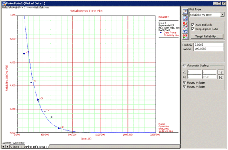
Task: Minimize the Folio1 window
Action: pos(216,3)
